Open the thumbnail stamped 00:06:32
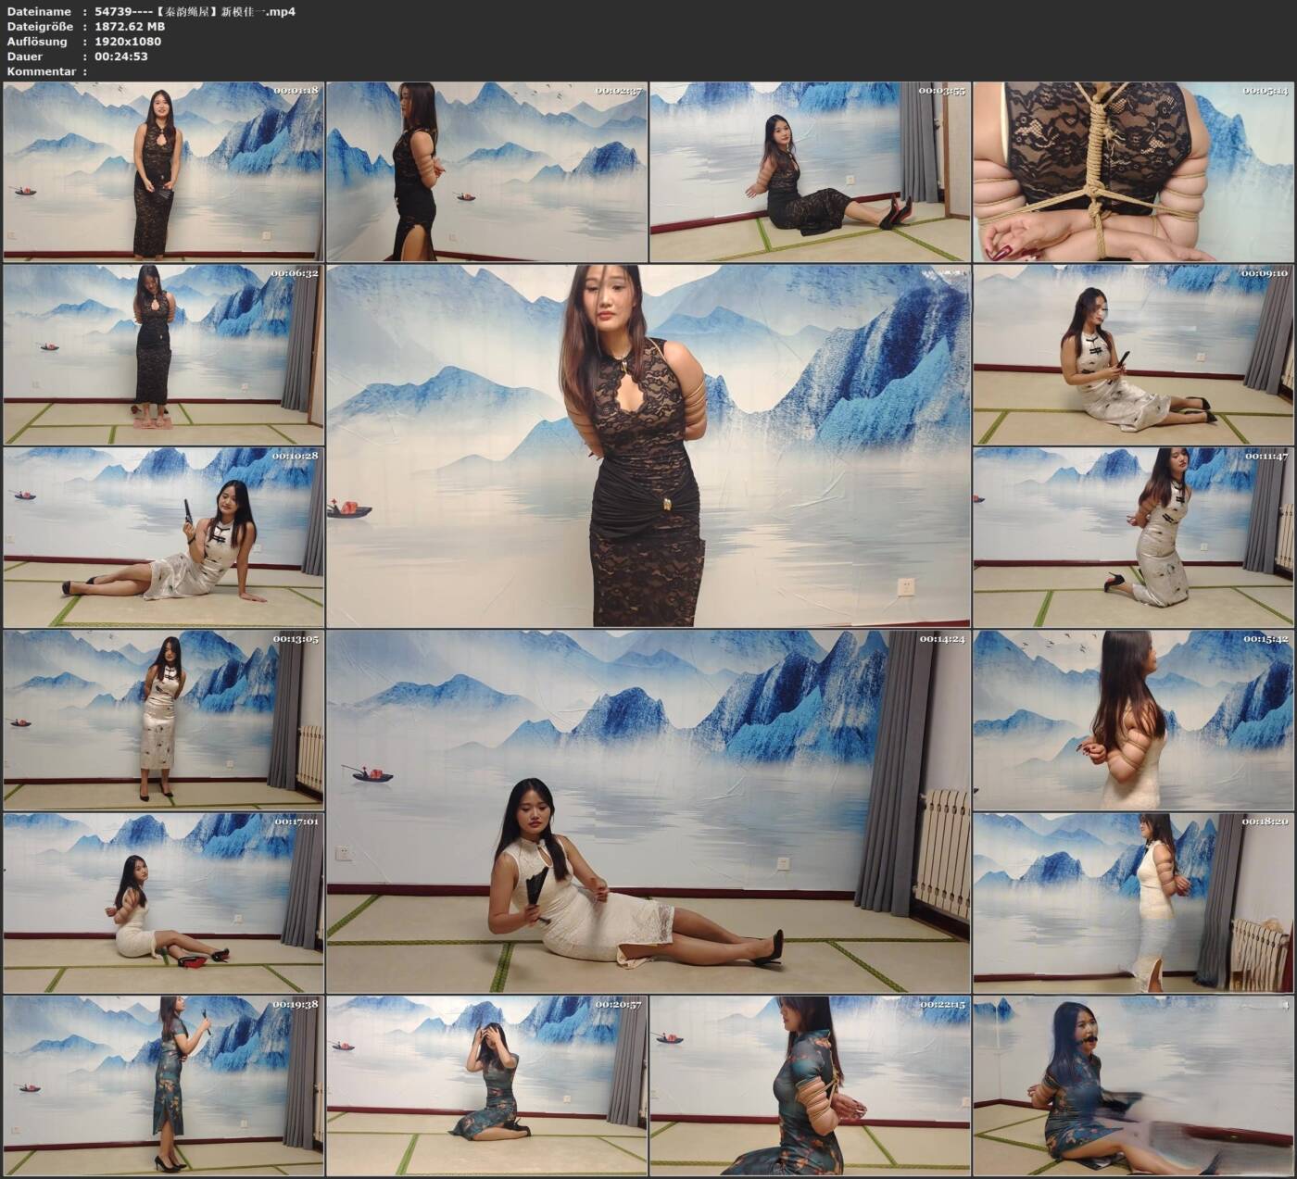Viewport: 1297px width, 1179px height. [x=163, y=355]
